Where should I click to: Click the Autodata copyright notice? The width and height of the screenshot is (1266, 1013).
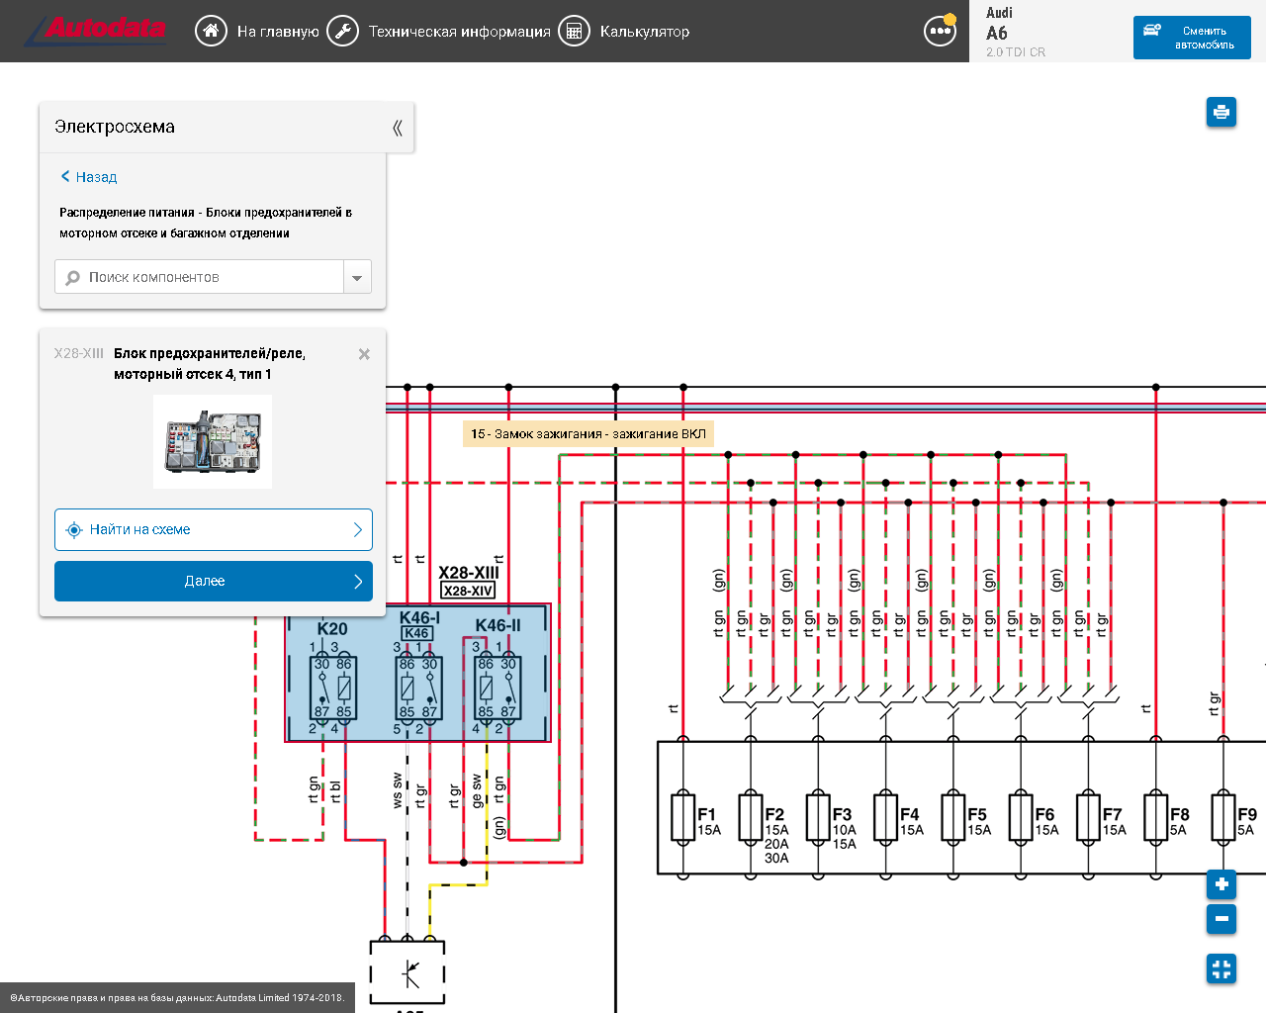(x=177, y=998)
